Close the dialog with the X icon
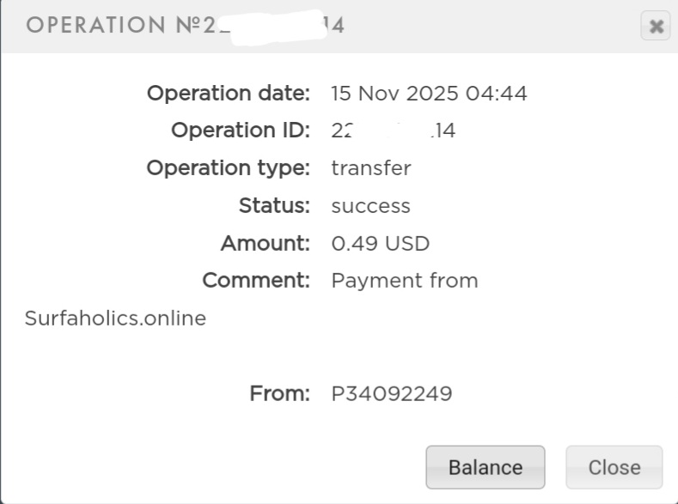The image size is (678, 504). 656,27
